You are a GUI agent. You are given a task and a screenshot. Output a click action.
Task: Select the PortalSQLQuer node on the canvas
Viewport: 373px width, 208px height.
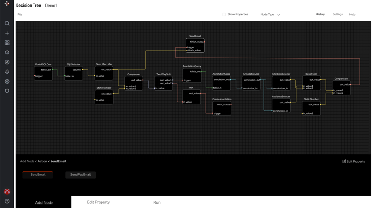pyautogui.click(x=44, y=73)
